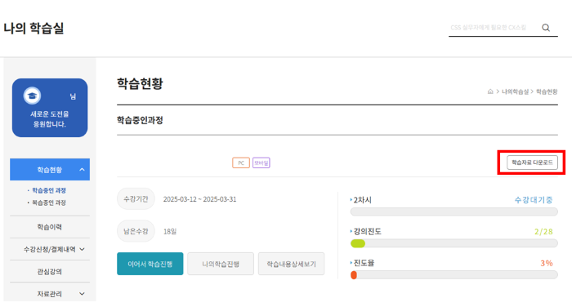The height and width of the screenshot is (307, 572).
Task: Open the home icon in breadcrumb
Action: [490, 91]
